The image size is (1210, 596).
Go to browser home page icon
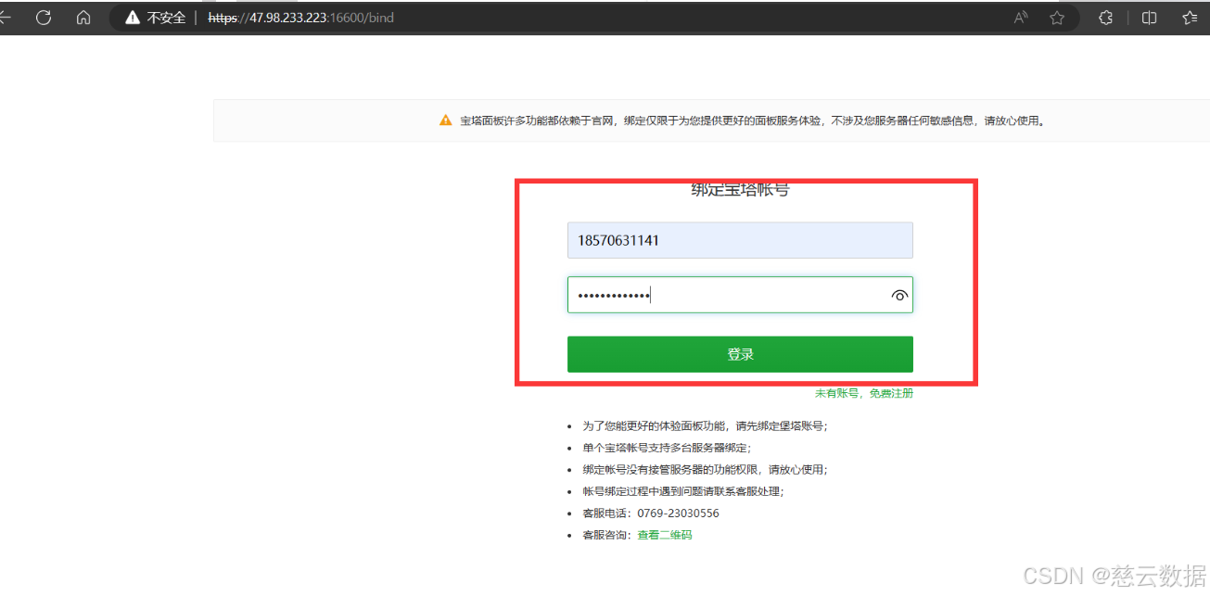pyautogui.click(x=83, y=18)
